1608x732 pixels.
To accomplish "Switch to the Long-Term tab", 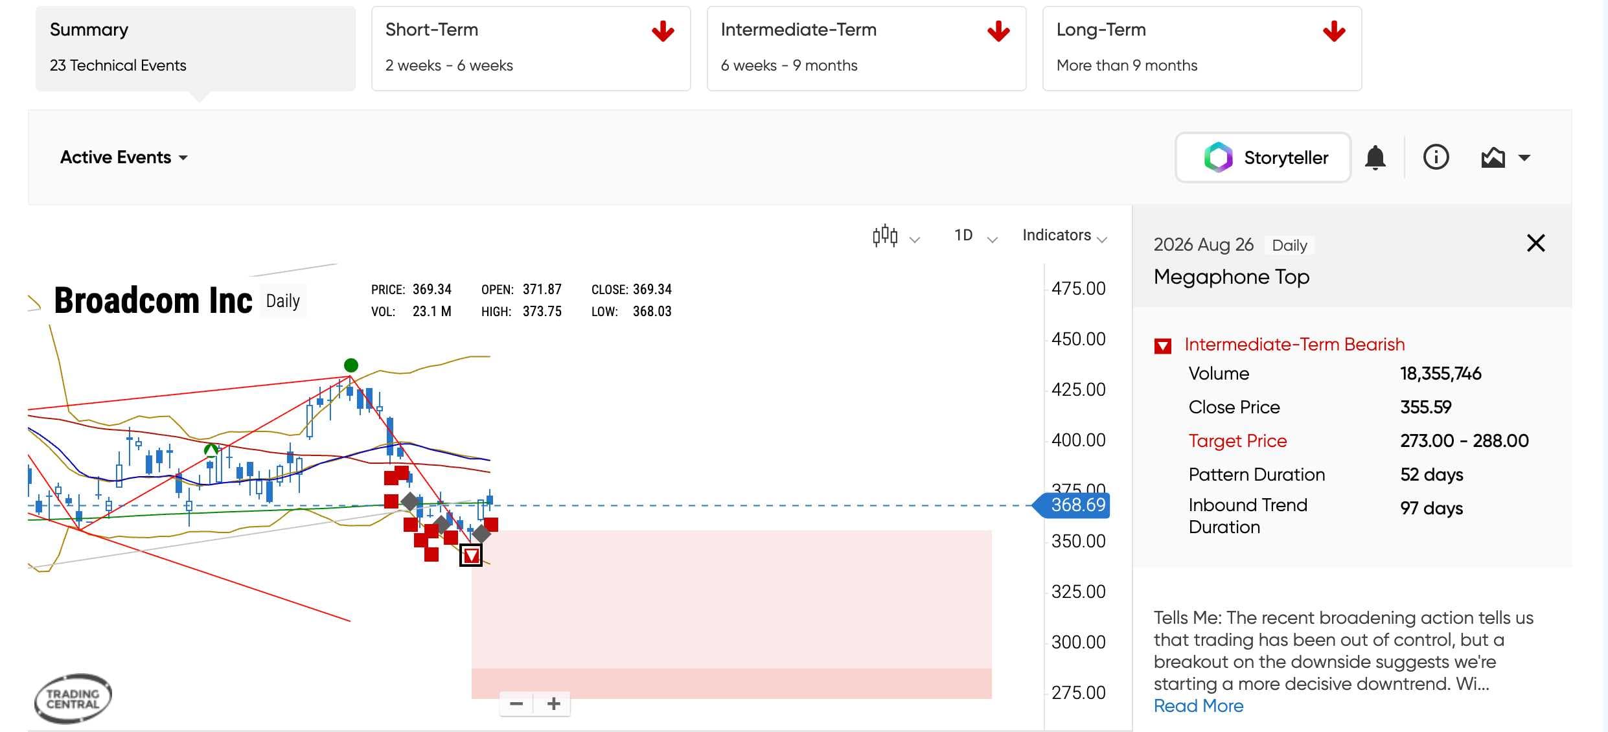I will 1202,49.
